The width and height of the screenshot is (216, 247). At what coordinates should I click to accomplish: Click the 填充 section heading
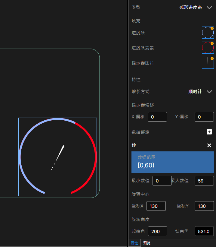(x=136, y=21)
